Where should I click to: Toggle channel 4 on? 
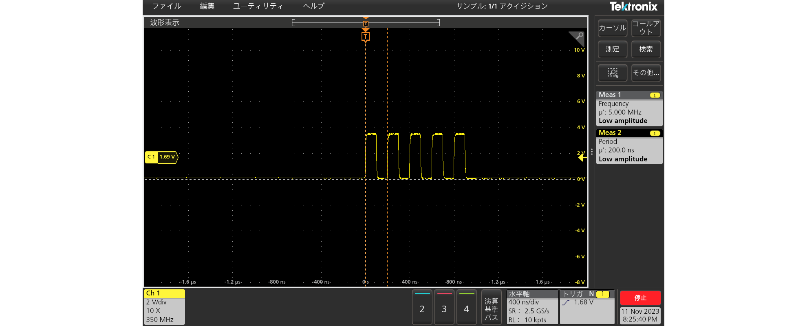466,308
